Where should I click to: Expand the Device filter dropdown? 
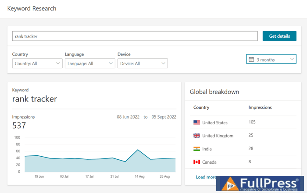tap(143, 63)
